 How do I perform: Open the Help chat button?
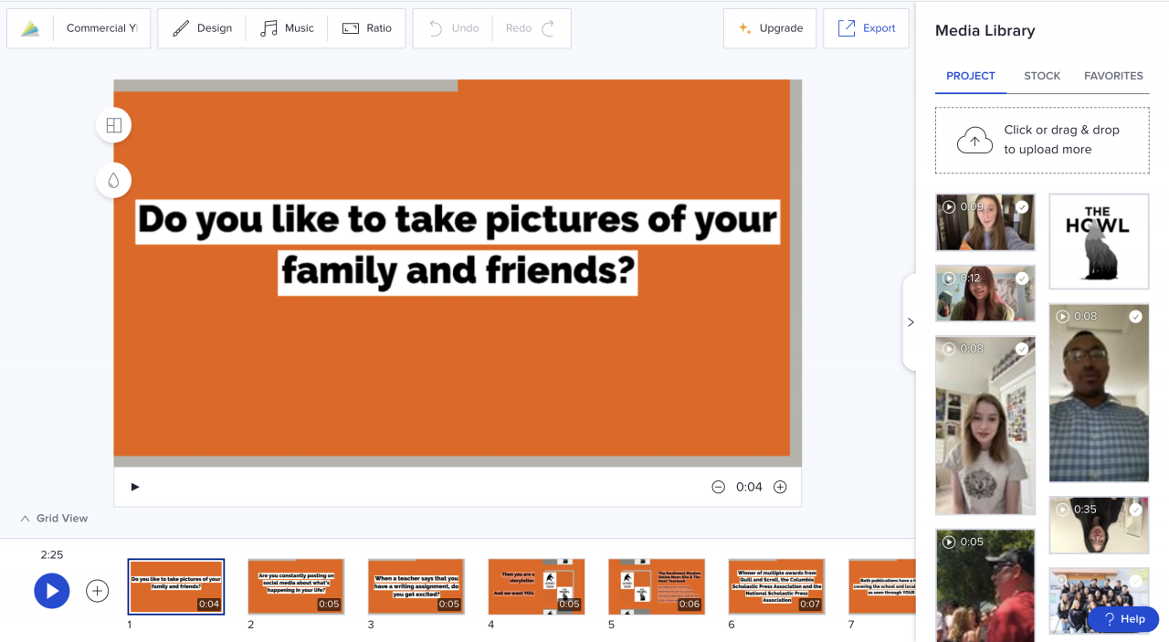pyautogui.click(x=1123, y=619)
